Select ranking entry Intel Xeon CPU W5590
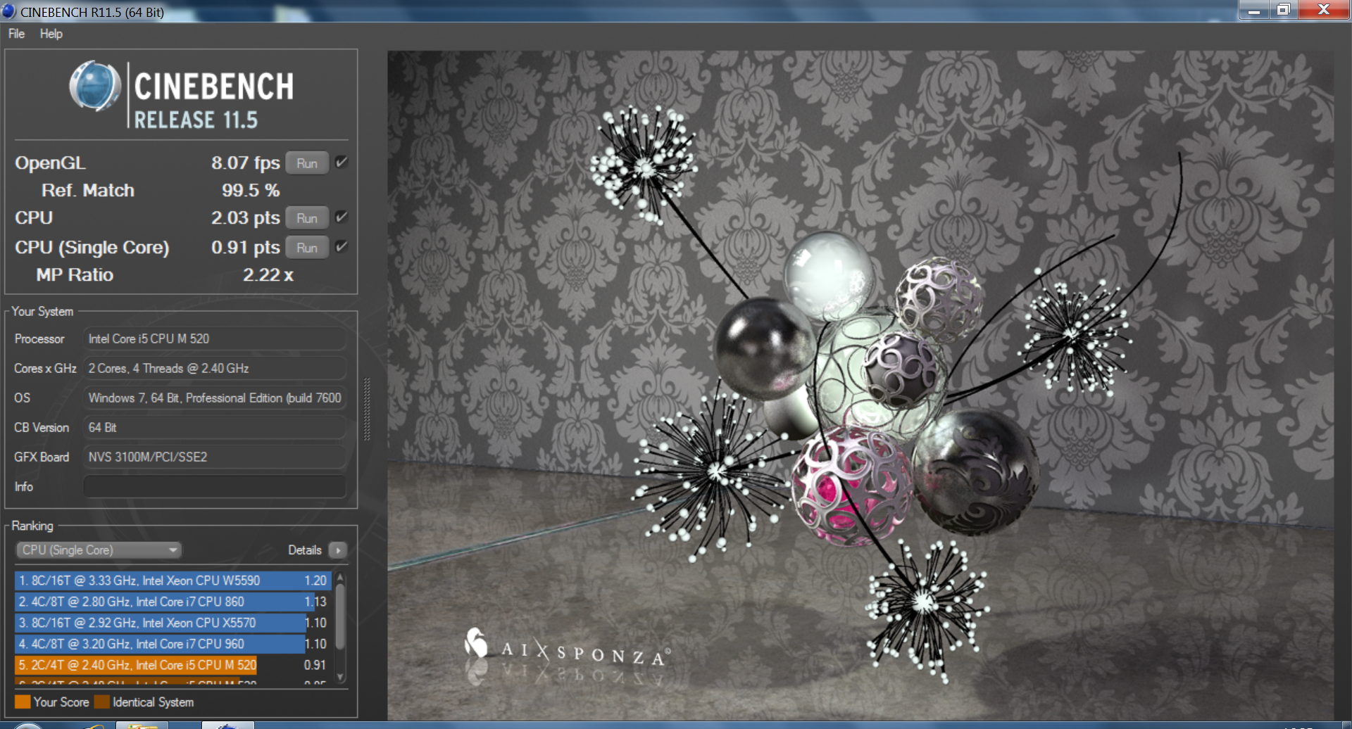This screenshot has width=1352, height=729. [x=173, y=581]
